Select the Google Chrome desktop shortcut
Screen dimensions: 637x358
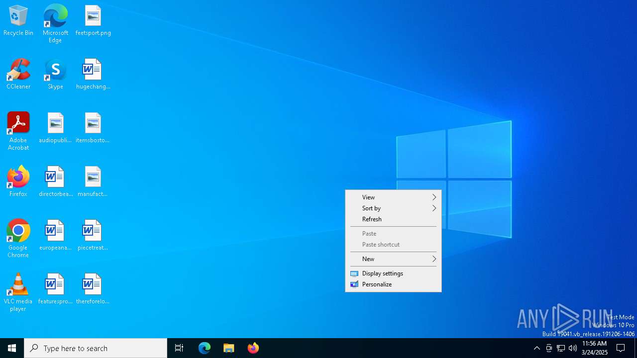[18, 239]
